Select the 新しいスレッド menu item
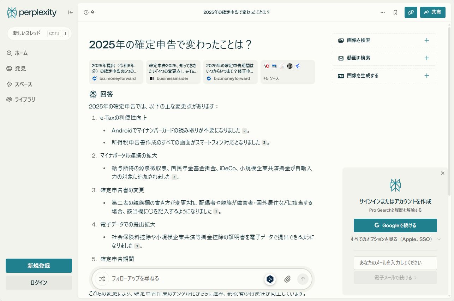This screenshot has height=301, width=454. [x=39, y=33]
